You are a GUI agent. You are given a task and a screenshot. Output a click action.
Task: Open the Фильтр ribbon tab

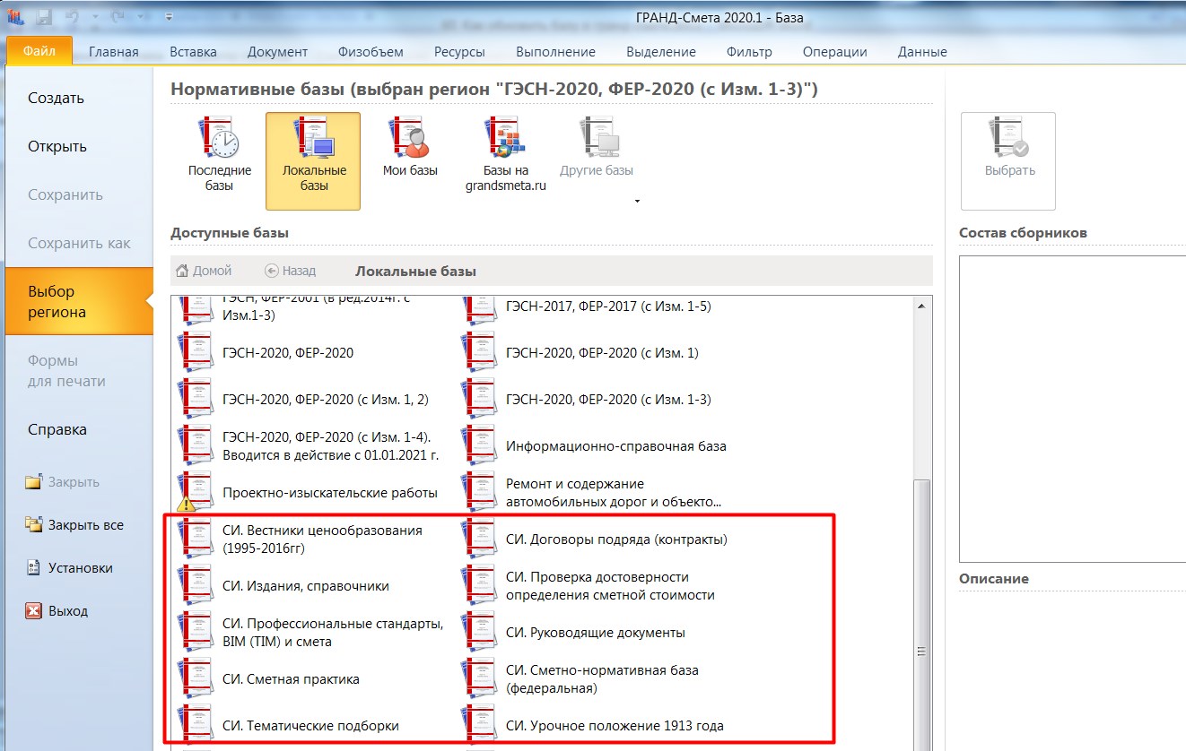click(x=749, y=52)
